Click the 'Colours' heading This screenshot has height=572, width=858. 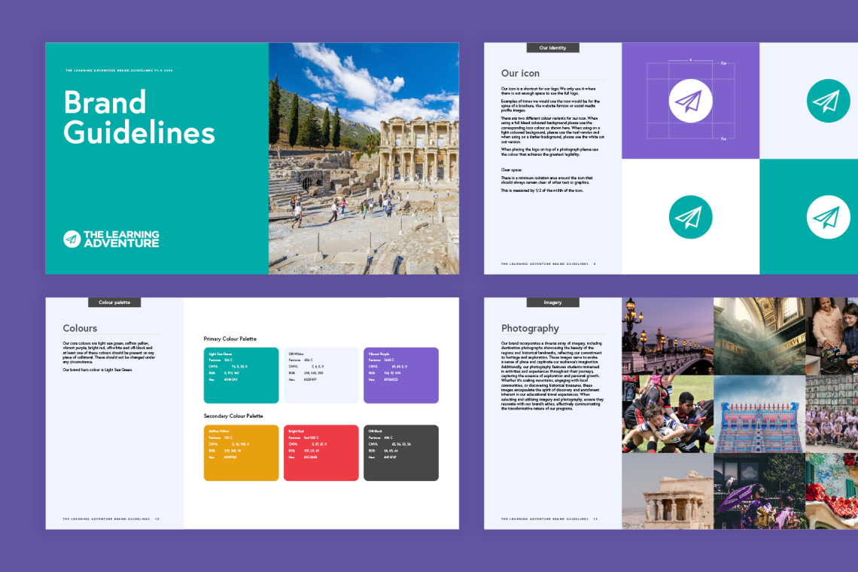[x=80, y=328]
